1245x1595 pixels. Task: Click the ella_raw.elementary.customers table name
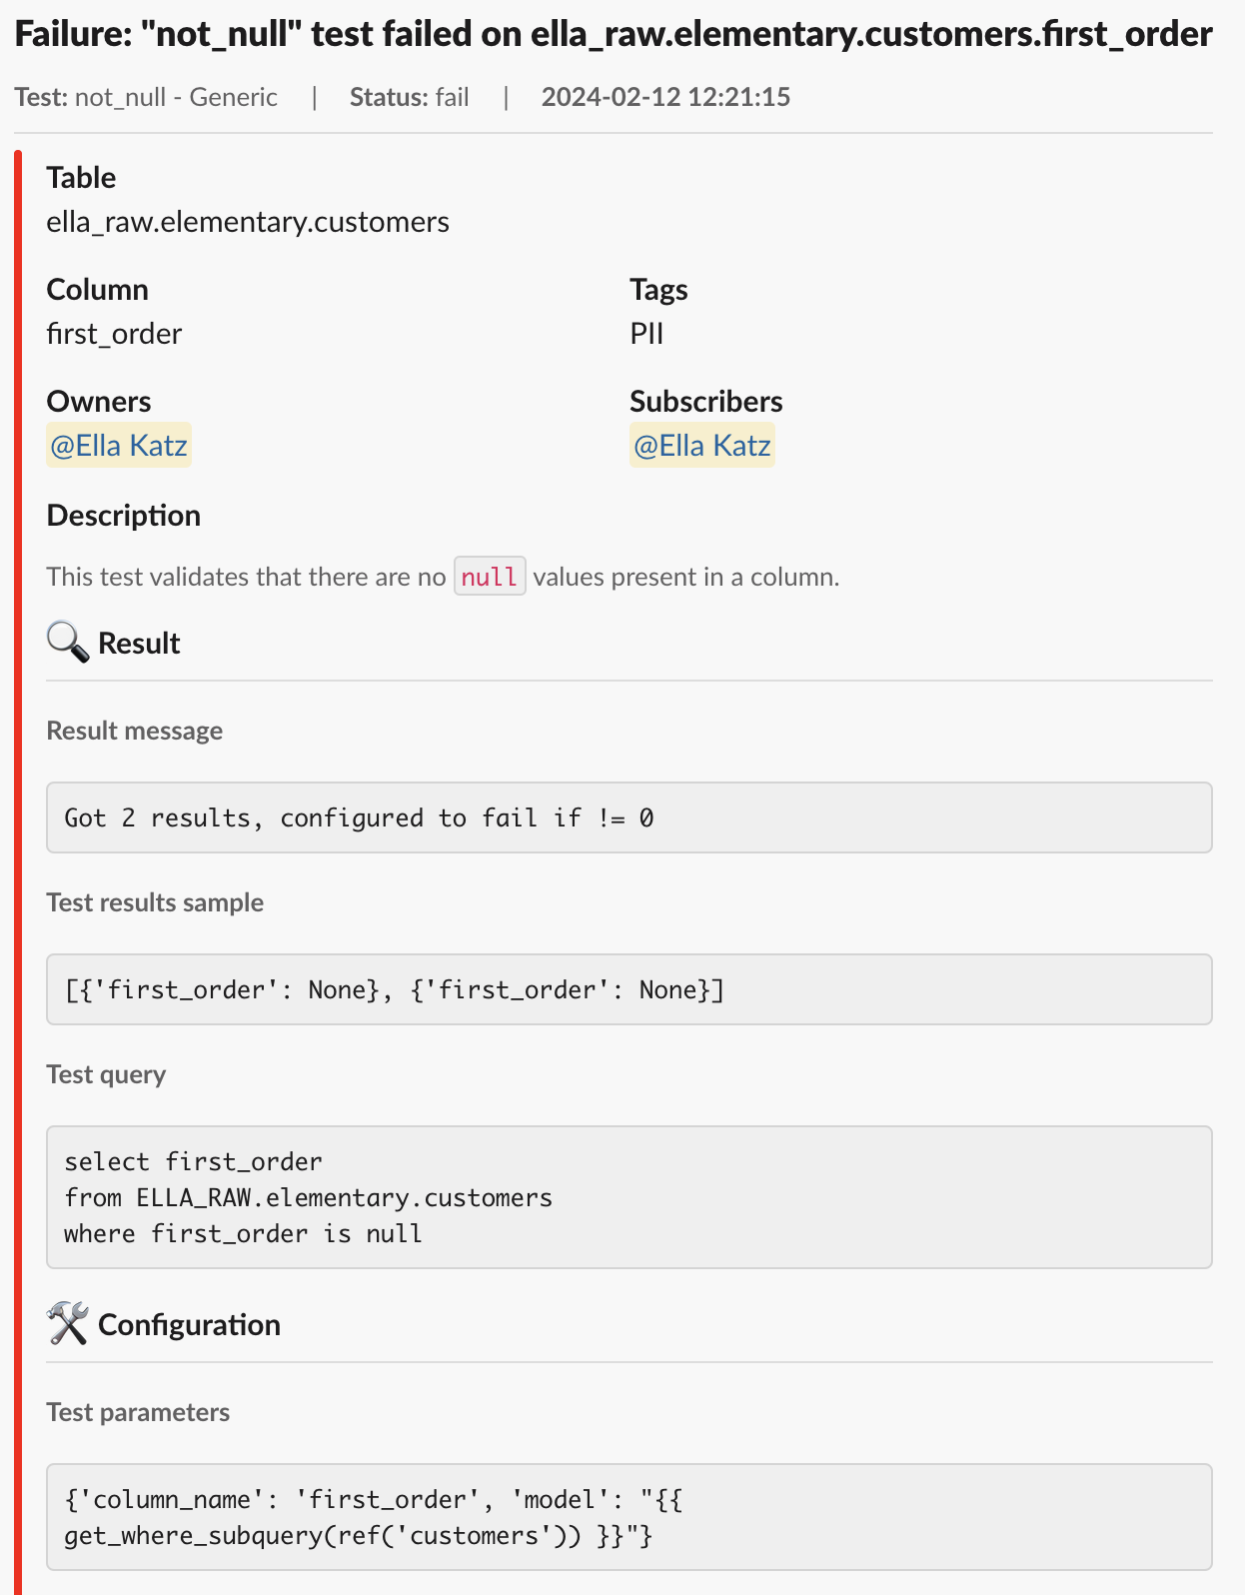point(248,222)
